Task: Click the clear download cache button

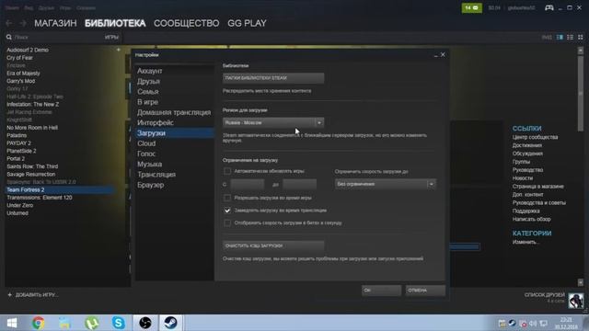Action: point(273,245)
